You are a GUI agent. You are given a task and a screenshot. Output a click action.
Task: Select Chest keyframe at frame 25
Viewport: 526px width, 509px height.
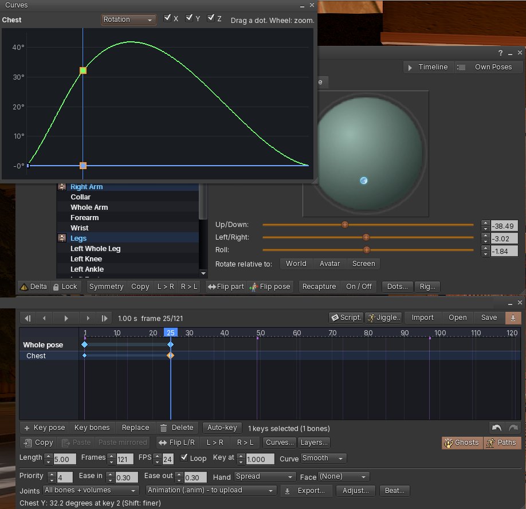pyautogui.click(x=170, y=355)
